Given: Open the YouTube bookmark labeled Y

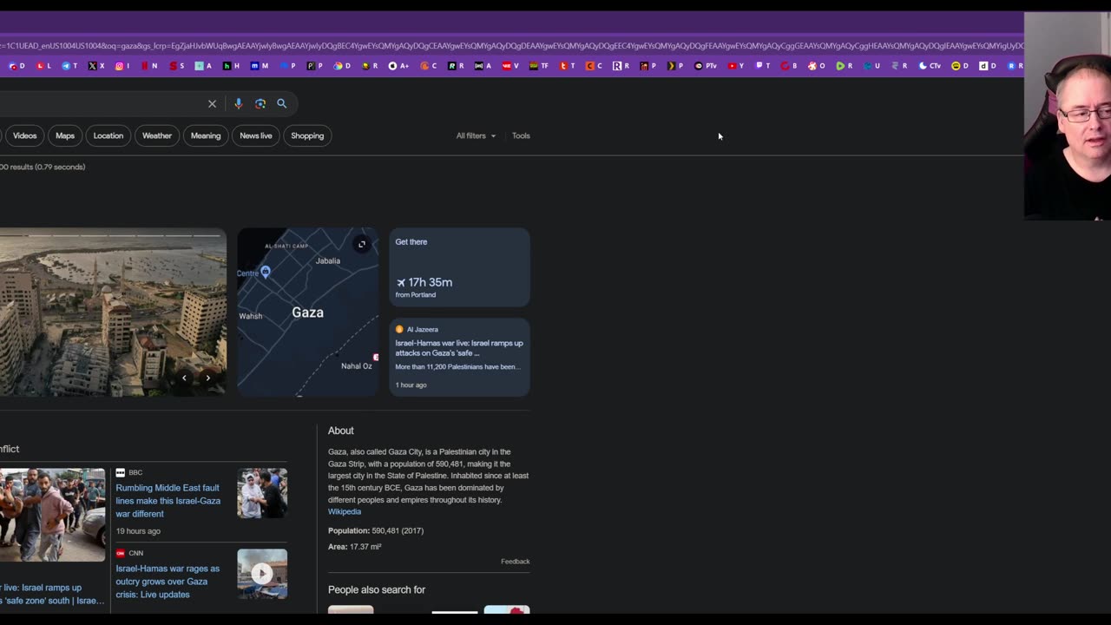Looking at the screenshot, I should coord(736,66).
